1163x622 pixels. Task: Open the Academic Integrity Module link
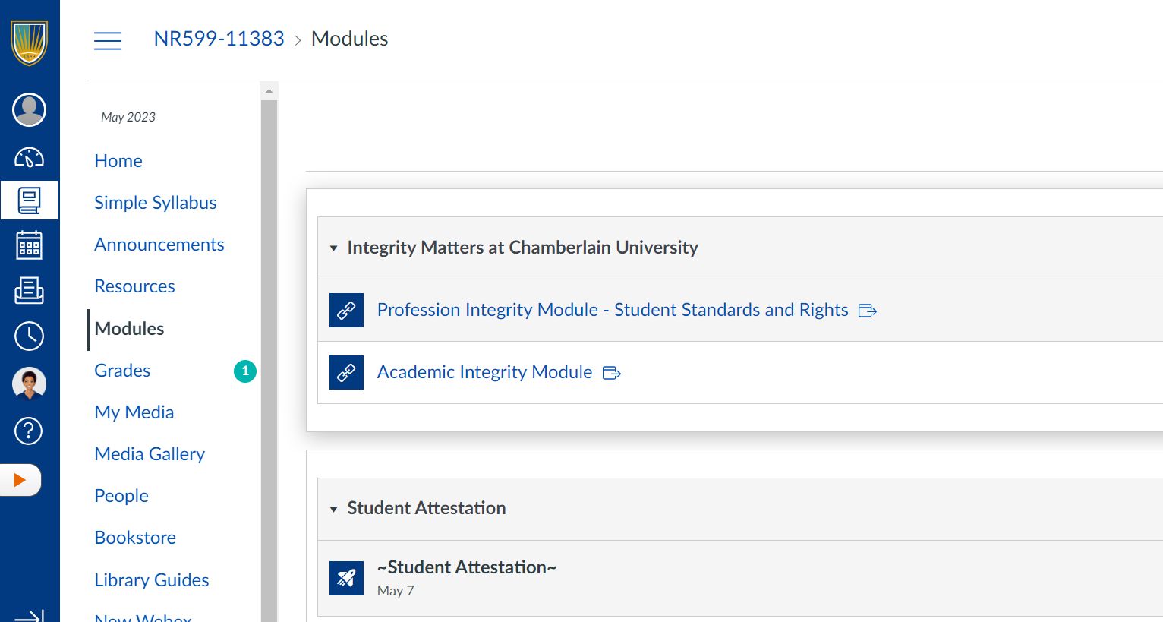pos(484,372)
